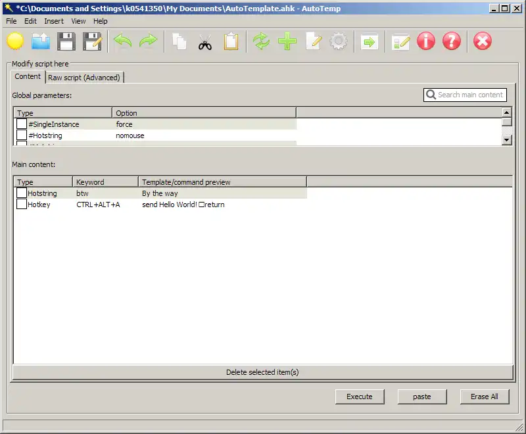This screenshot has width=526, height=434.
Task: Open the View menu
Action: 78,21
